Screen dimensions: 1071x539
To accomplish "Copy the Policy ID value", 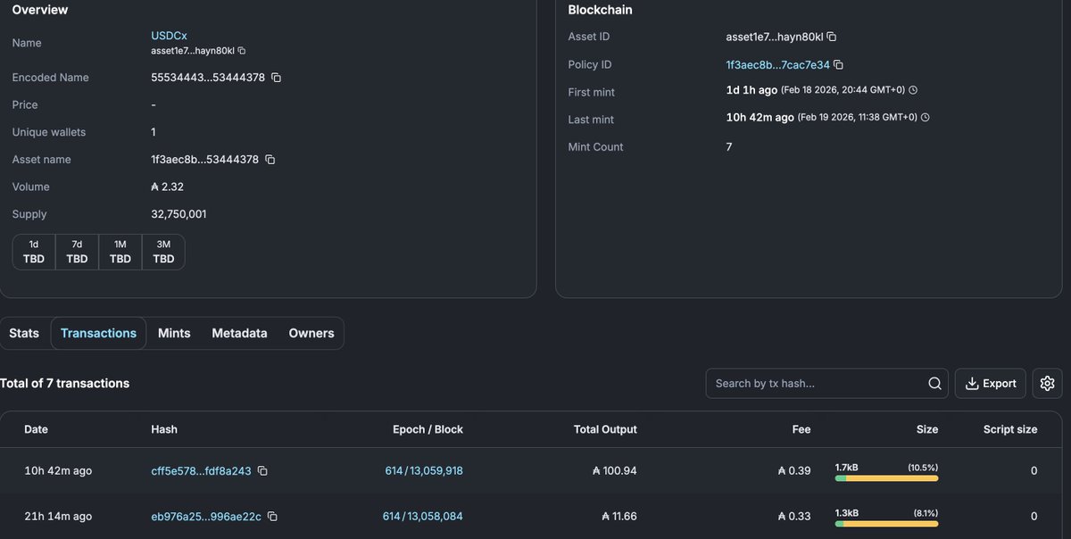I will [x=837, y=64].
